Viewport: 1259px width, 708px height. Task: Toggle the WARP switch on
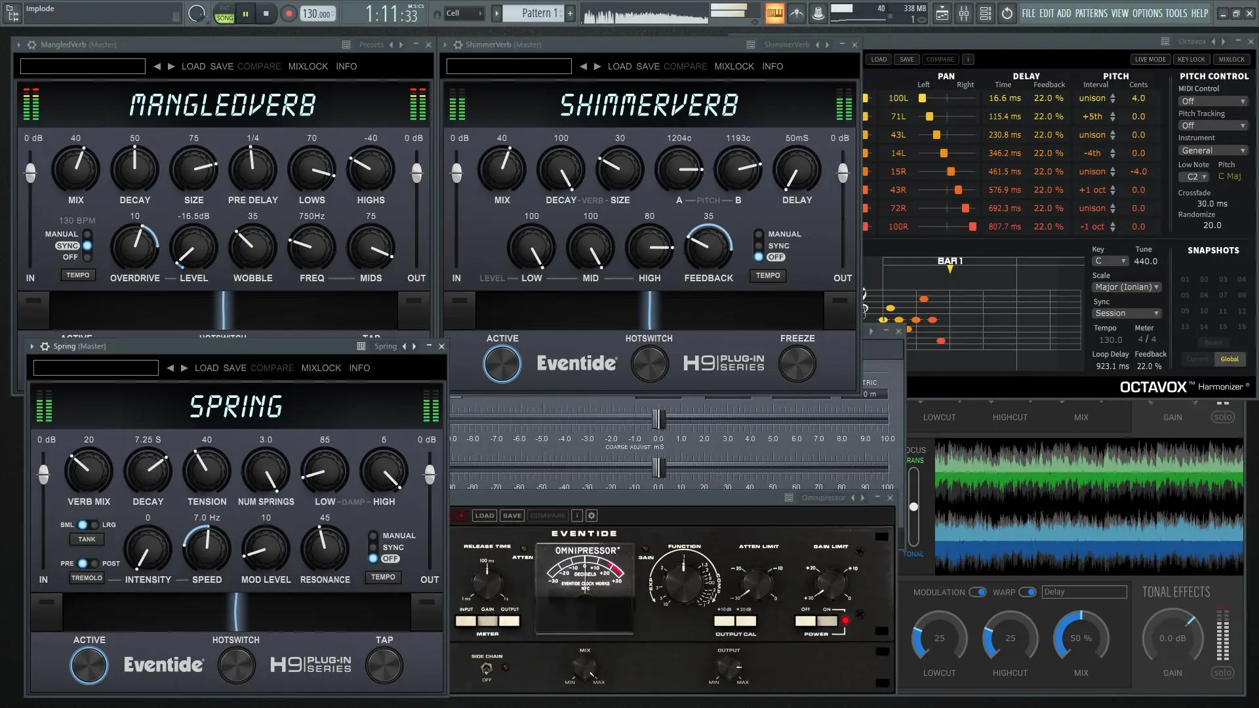tap(1028, 592)
